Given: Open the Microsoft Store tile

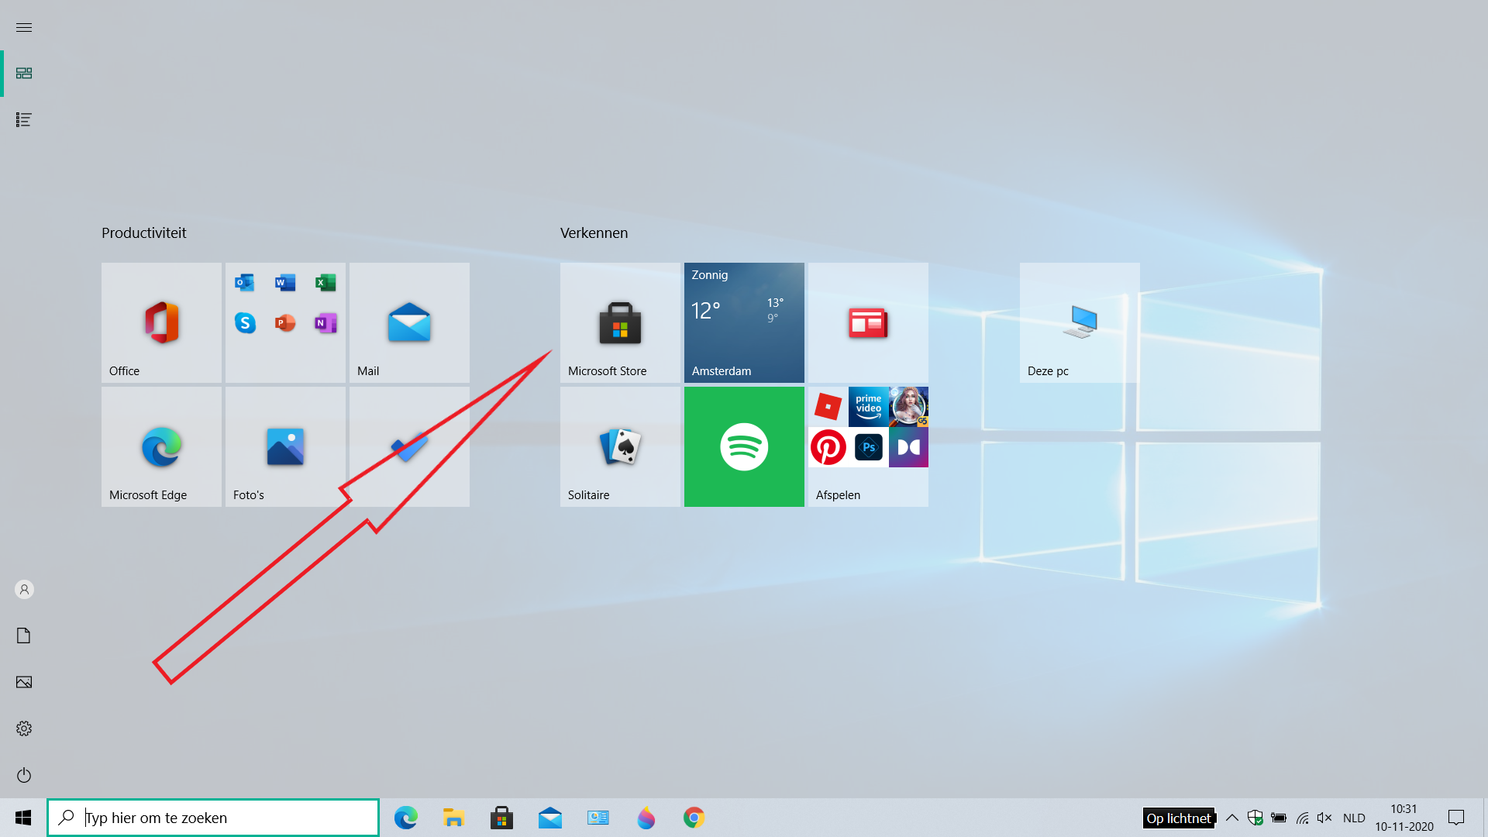Looking at the screenshot, I should tap(620, 322).
